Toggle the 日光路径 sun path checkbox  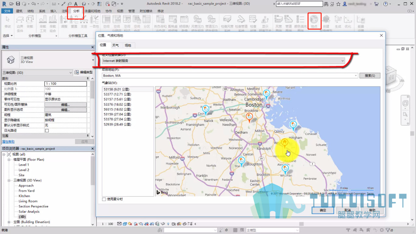[x=47, y=131]
